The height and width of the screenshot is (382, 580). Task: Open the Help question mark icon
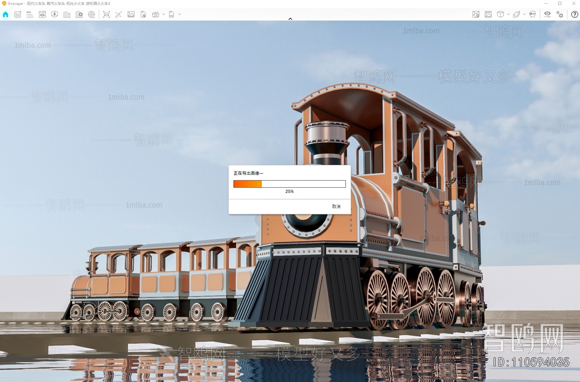pyautogui.click(x=575, y=14)
